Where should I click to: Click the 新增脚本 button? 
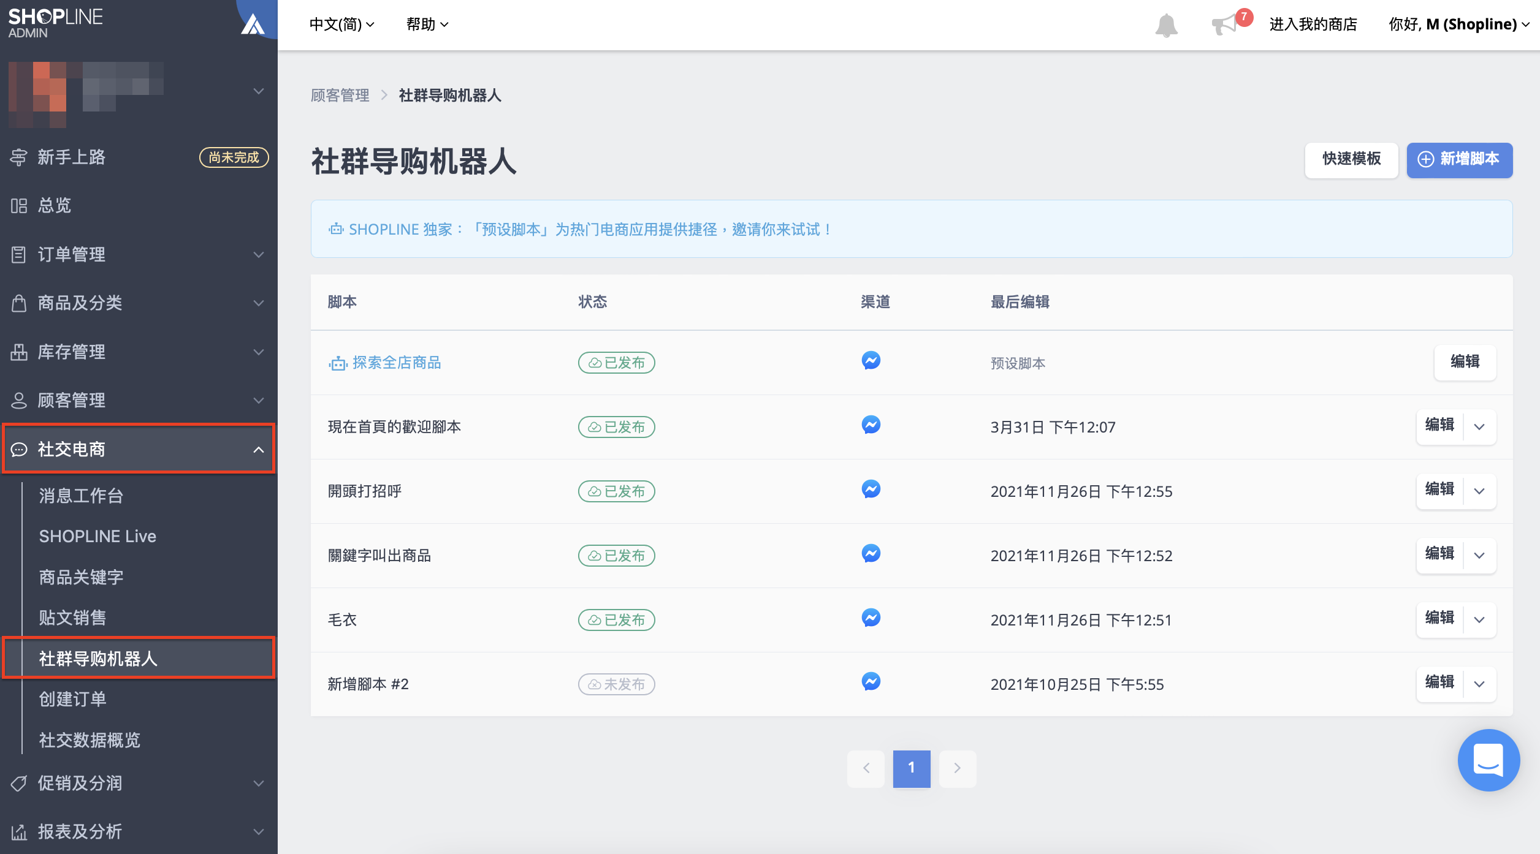click(x=1459, y=160)
